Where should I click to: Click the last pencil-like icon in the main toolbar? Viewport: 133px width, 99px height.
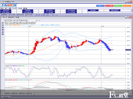tap(57, 15)
